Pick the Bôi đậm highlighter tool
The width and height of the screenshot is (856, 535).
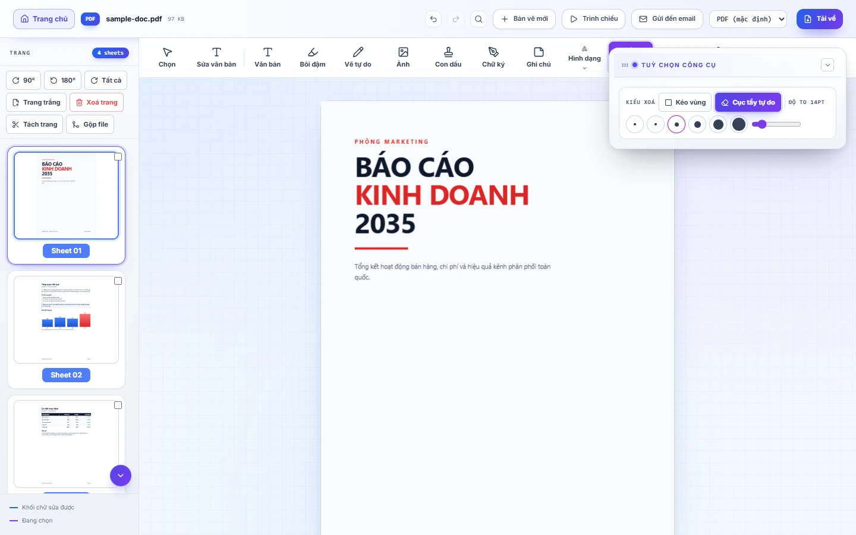[313, 58]
